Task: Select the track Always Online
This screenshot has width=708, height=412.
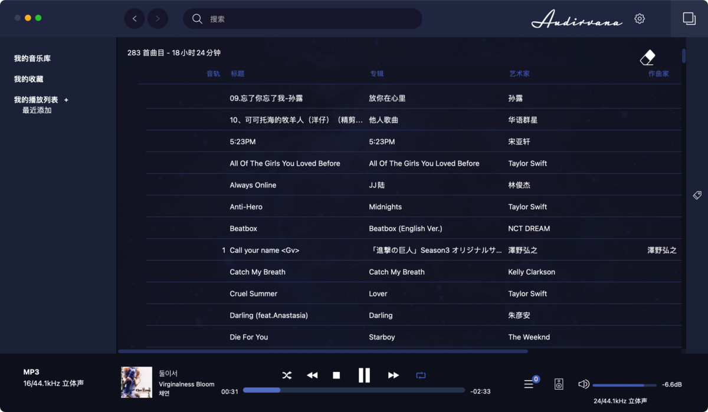Action: point(253,185)
